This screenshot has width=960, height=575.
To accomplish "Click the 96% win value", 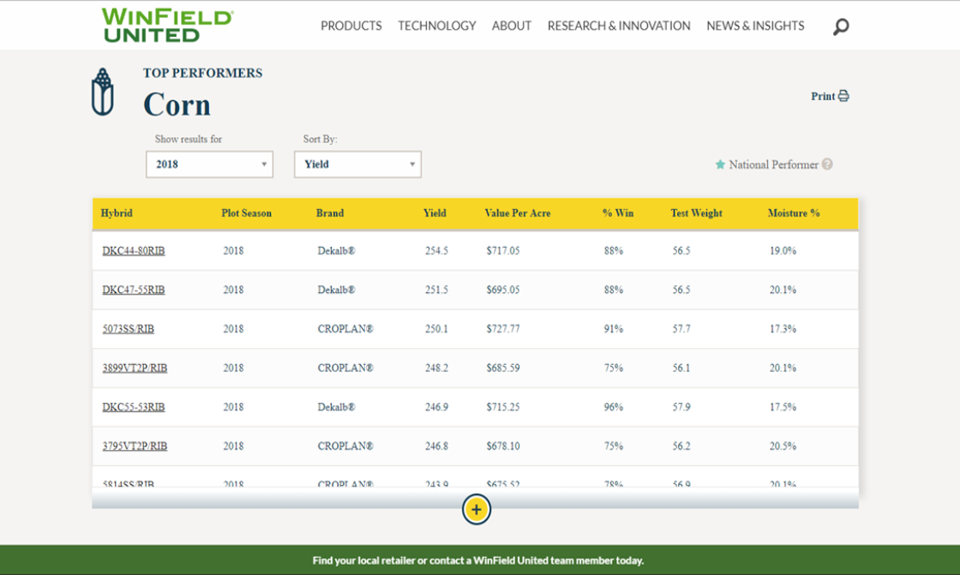I will point(614,407).
